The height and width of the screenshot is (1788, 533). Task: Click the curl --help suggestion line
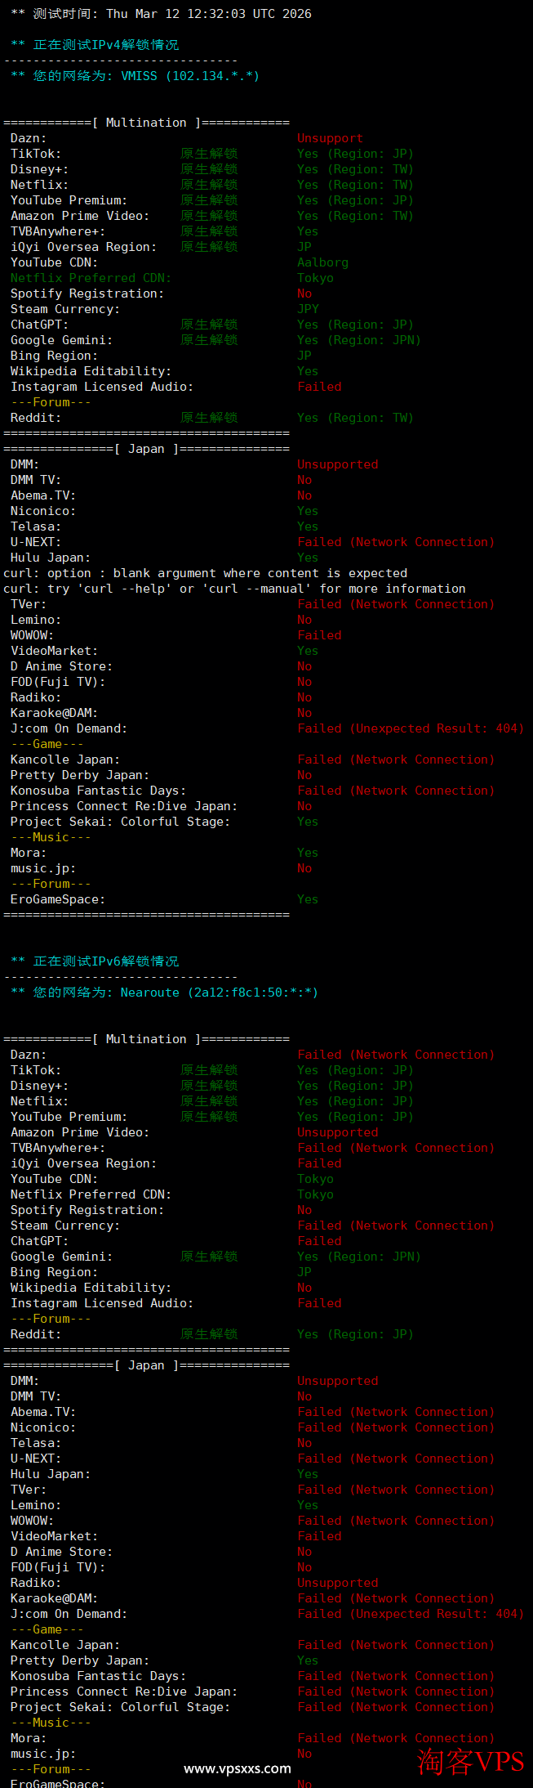click(x=234, y=589)
